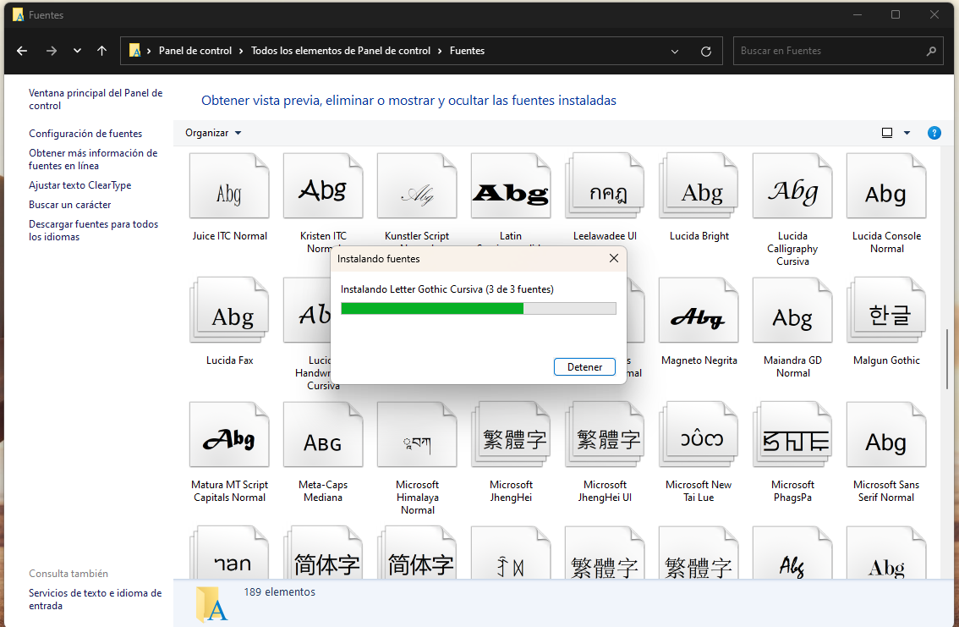The height and width of the screenshot is (627, 959).
Task: Open the help question mark icon
Action: click(x=934, y=133)
